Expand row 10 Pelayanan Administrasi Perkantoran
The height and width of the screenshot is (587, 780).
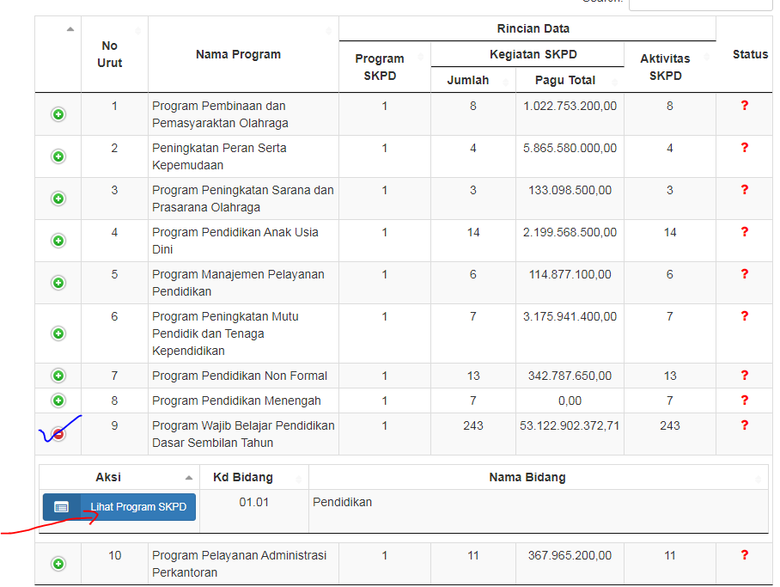[58, 564]
